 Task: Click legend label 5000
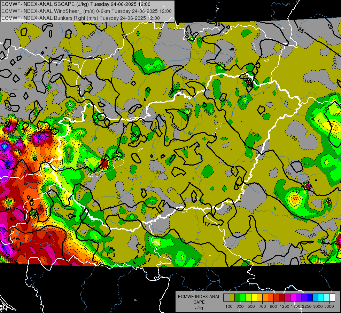pos(329,306)
